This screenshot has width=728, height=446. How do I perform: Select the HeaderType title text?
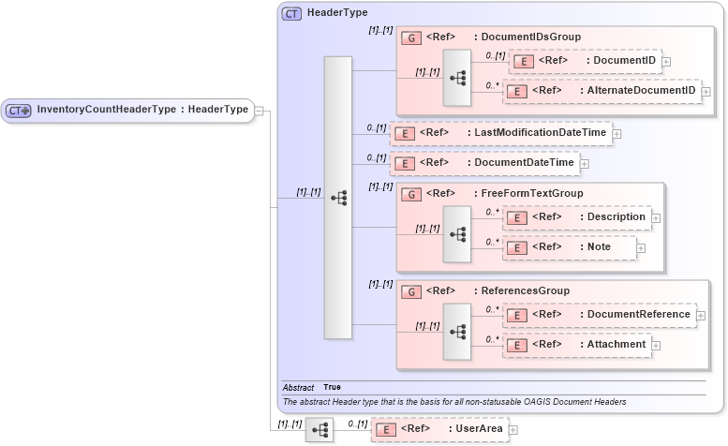(337, 12)
